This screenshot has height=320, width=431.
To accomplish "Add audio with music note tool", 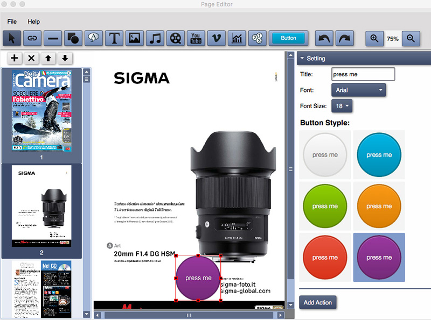I will coord(155,38).
